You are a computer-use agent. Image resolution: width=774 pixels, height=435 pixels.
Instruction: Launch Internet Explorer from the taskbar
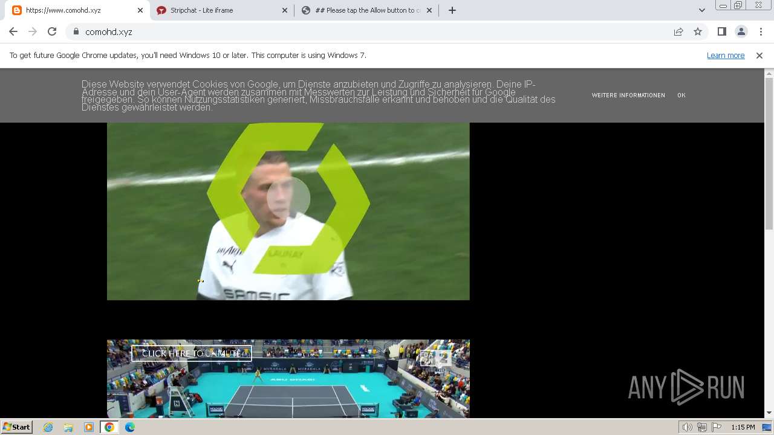tap(48, 427)
